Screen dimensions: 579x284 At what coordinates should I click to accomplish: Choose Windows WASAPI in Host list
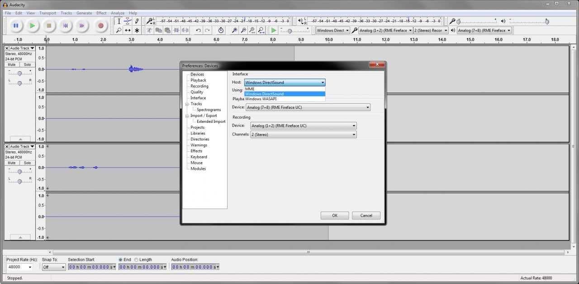[x=285, y=99]
